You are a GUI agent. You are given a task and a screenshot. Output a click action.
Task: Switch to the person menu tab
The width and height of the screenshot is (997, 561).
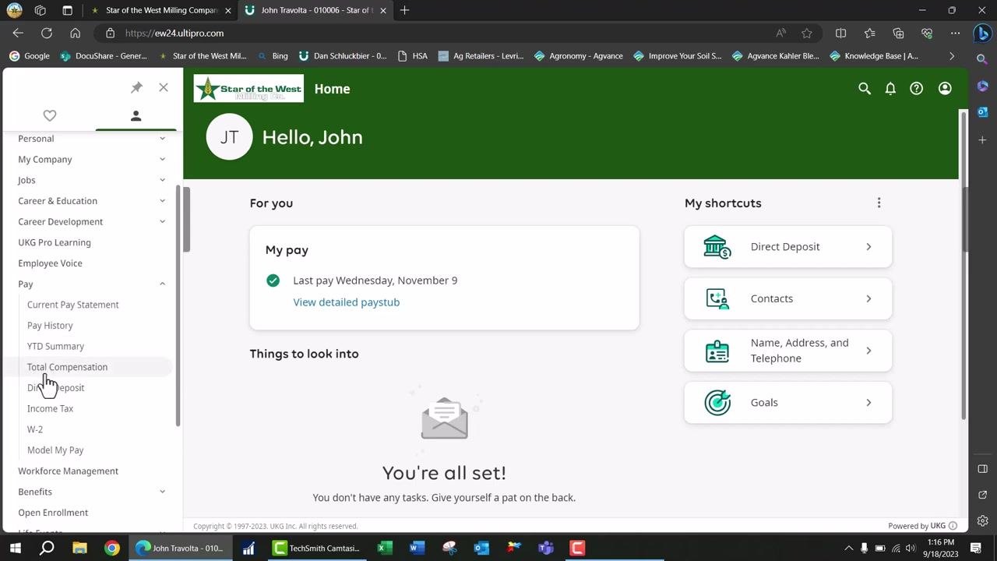coord(136,115)
